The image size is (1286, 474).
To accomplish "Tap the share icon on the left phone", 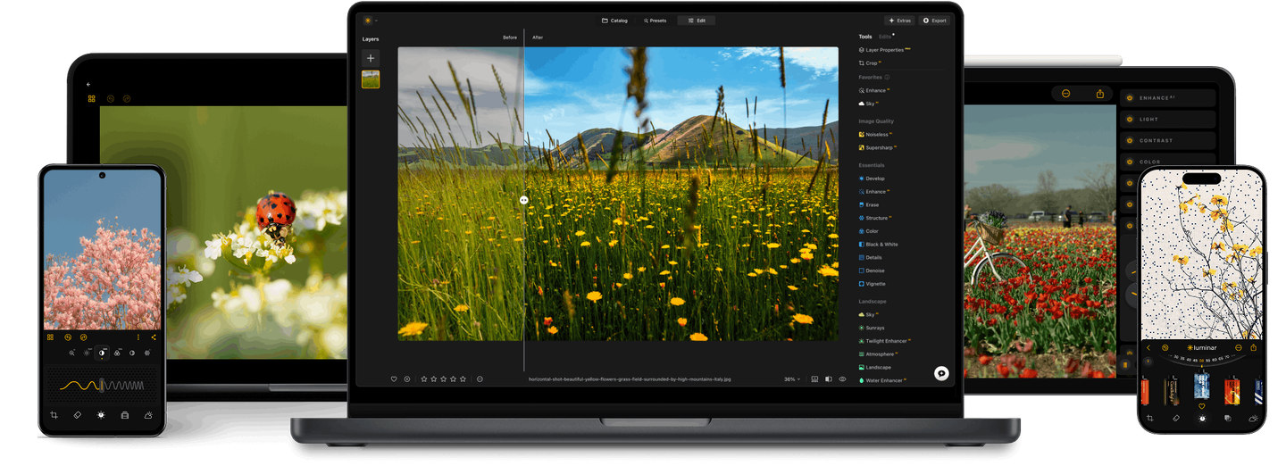I will 154,337.
